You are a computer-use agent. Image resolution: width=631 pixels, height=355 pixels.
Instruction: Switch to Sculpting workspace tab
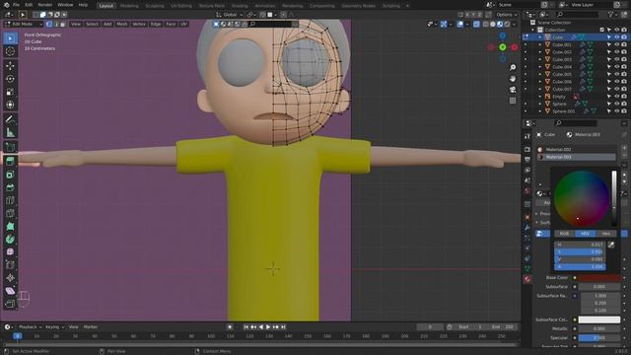[155, 6]
